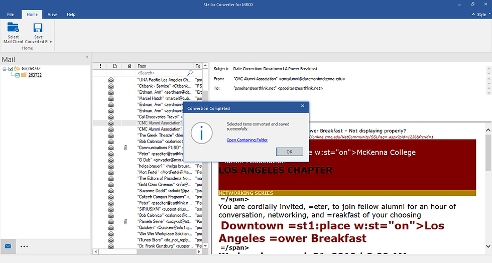Select the "Dr. Frank Gunzburg" mail row
Viewport: 492px width, 263px height.
tap(148, 246)
